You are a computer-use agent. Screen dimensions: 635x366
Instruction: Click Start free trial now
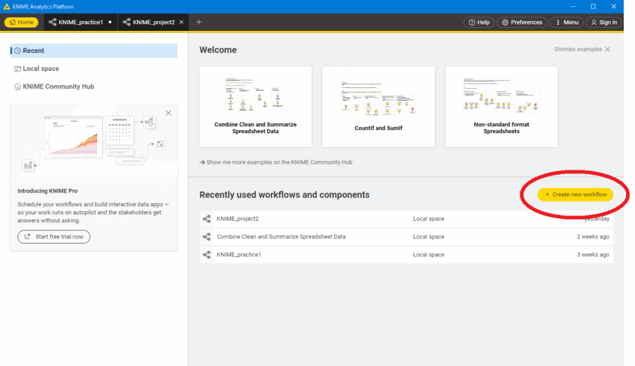tap(54, 237)
